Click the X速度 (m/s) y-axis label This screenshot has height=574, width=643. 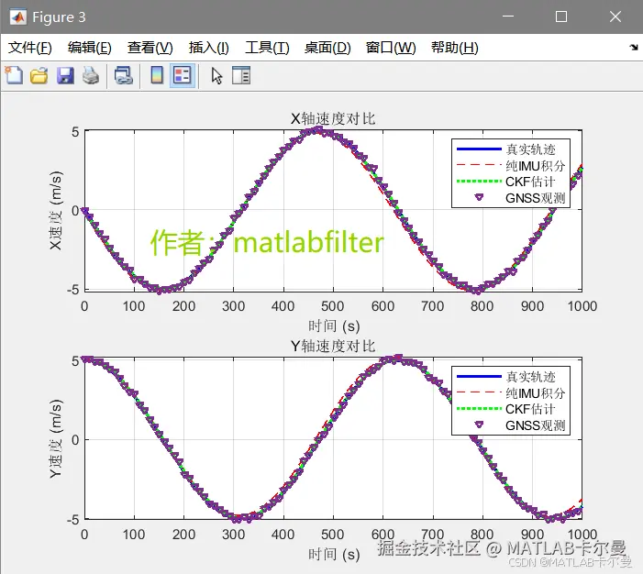56,211
